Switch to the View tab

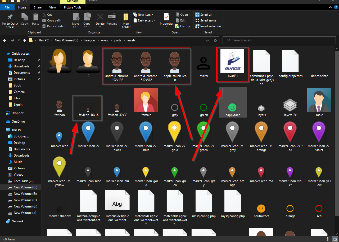[x=52, y=7]
